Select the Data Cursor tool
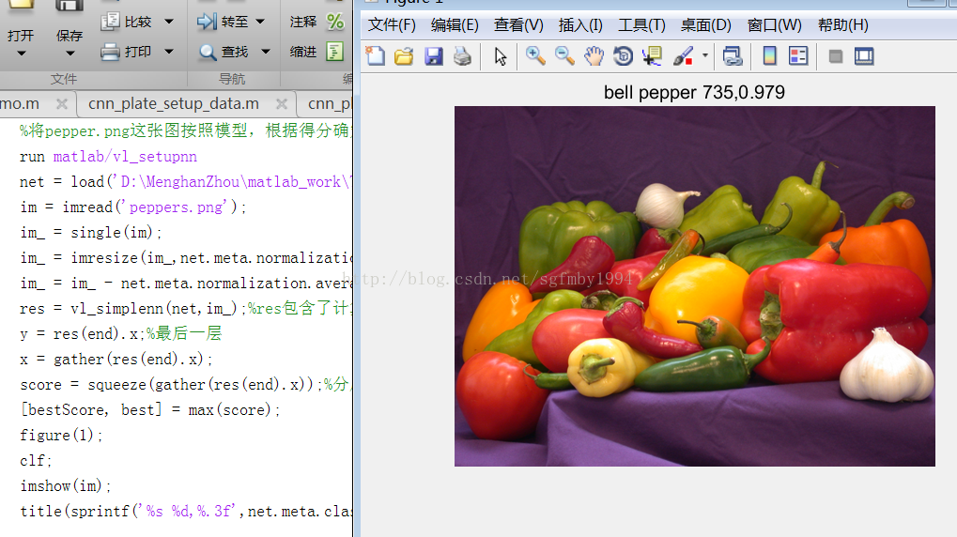Screen dimensions: 957x537 [653, 56]
